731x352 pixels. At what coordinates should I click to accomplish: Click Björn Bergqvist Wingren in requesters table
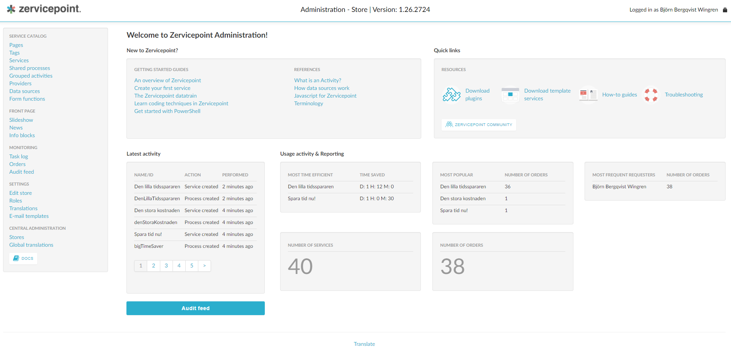[x=619, y=186]
